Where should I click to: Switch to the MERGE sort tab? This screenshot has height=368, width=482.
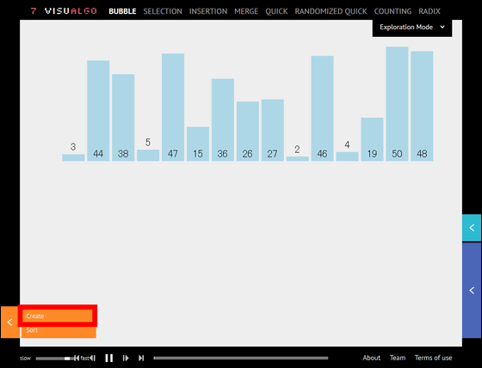coord(246,11)
